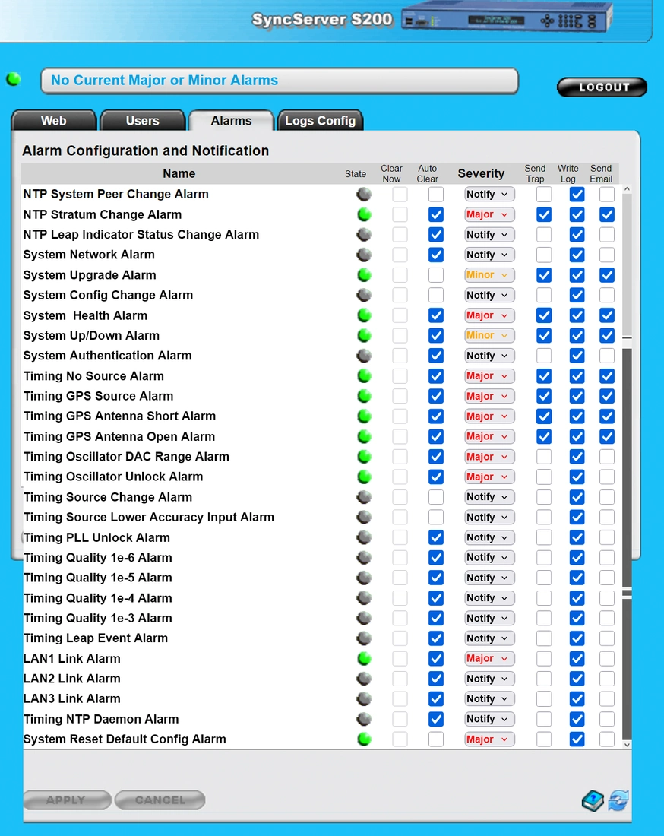
Task: Enable Auto Clear for System Reset Default Config Alarm
Action: tap(436, 739)
